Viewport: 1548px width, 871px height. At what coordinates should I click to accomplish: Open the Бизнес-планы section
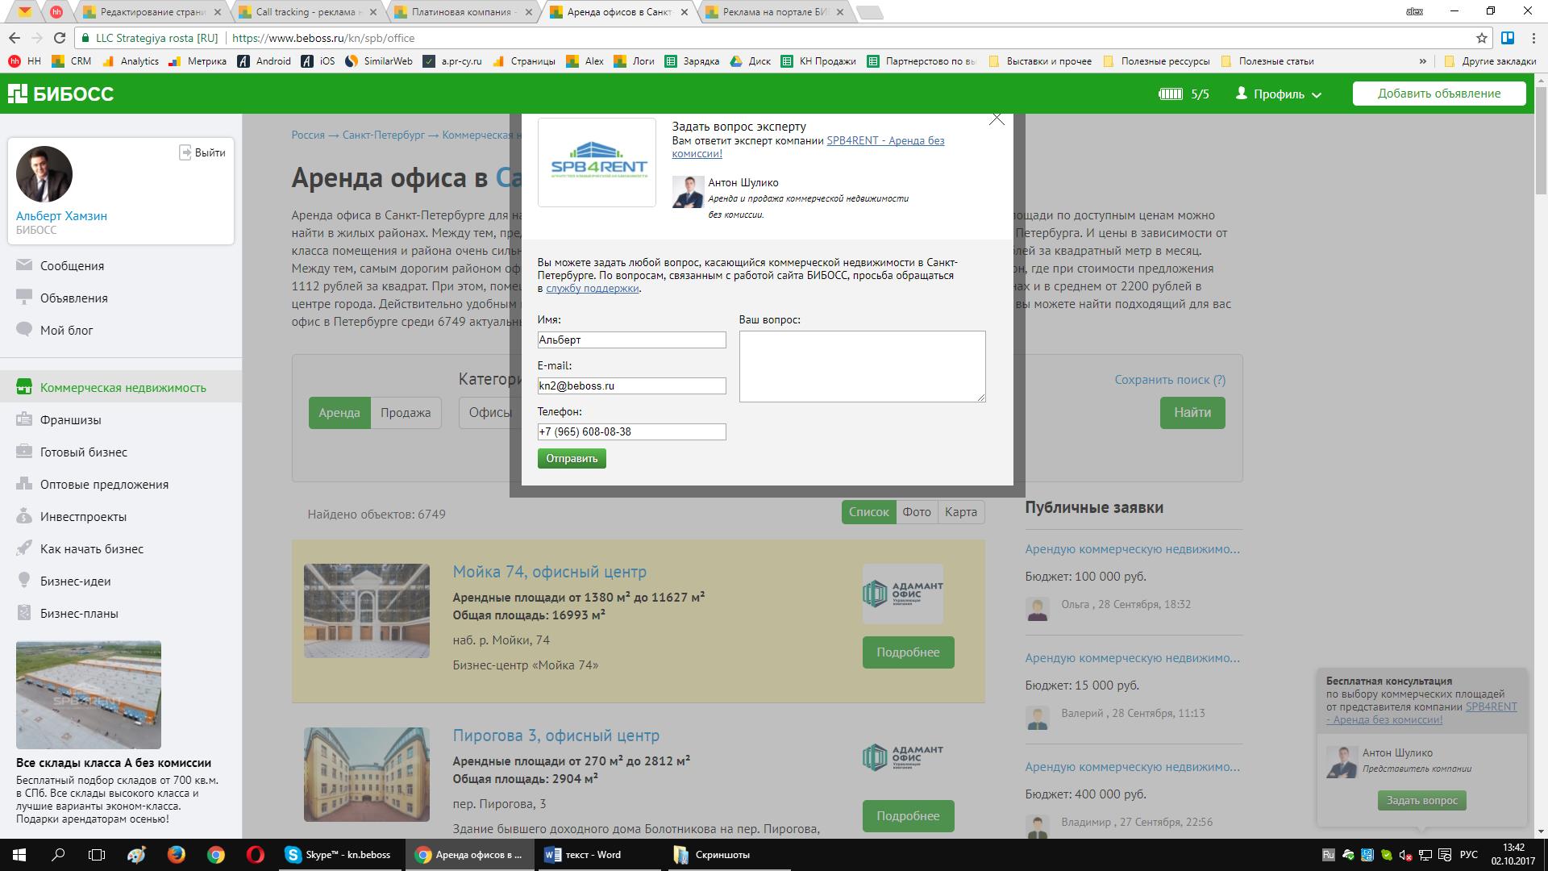79,614
